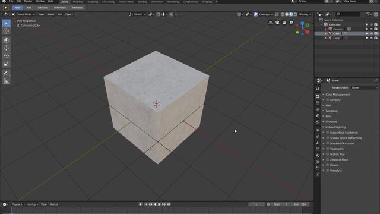Select the Measure ruler tool
The image size is (380, 214).
click(x=7, y=81)
